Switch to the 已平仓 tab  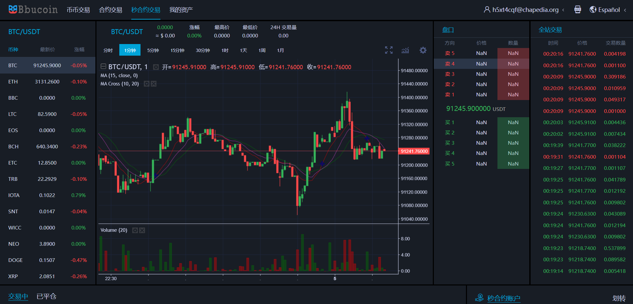(x=46, y=296)
